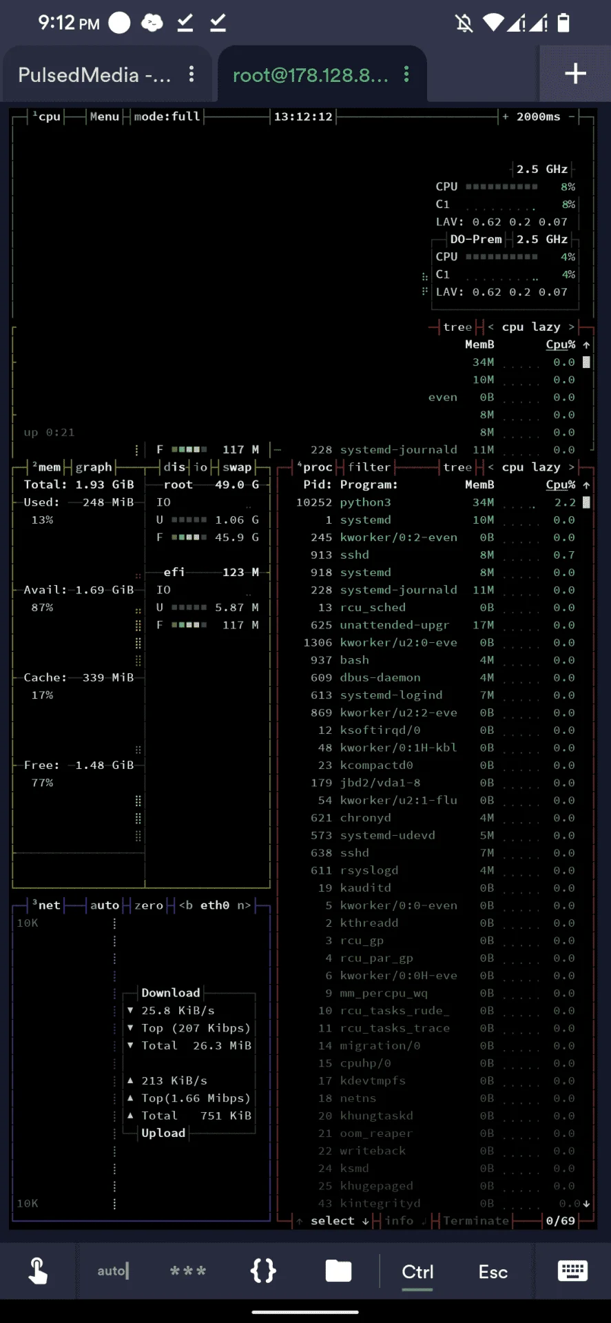Tap the touch gesture mode icon
Viewport: 611px width, 1323px height.
[x=38, y=1271]
